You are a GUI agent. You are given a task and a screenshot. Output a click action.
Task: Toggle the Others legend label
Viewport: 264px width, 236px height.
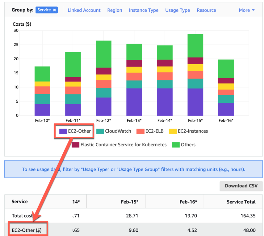(188, 145)
